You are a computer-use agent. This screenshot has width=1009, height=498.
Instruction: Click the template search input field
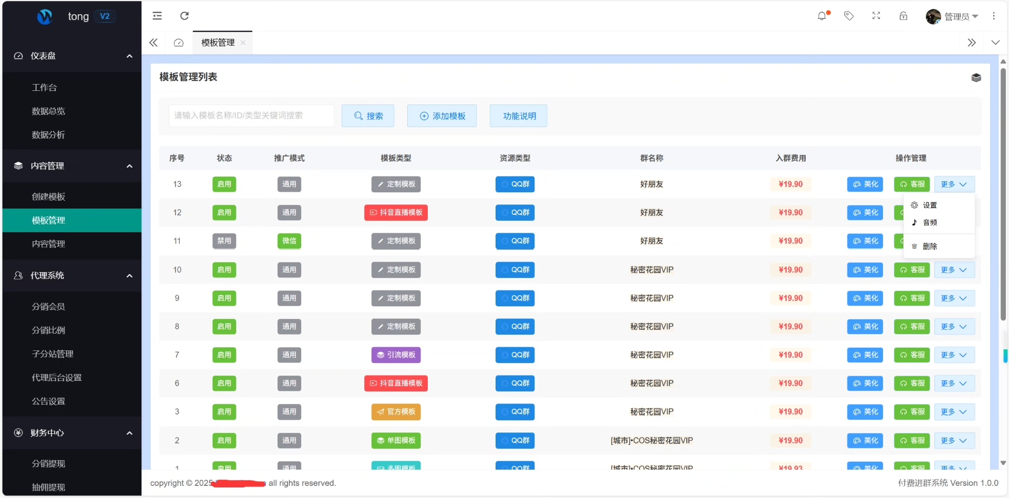click(251, 116)
